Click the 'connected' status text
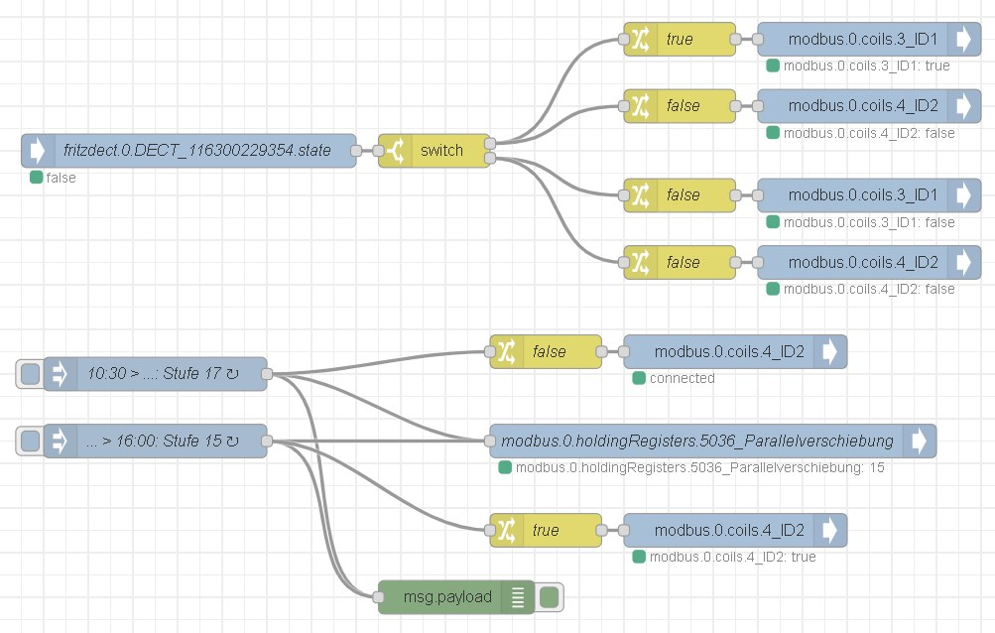995x633 pixels. pyautogui.click(x=683, y=378)
